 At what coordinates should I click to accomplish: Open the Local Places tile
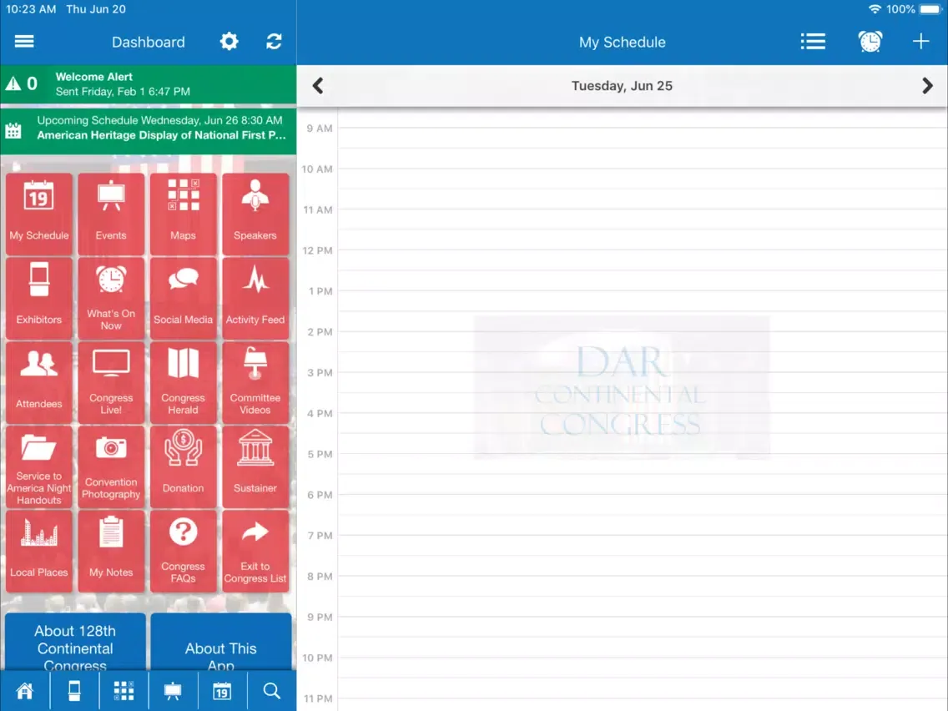[39, 551]
